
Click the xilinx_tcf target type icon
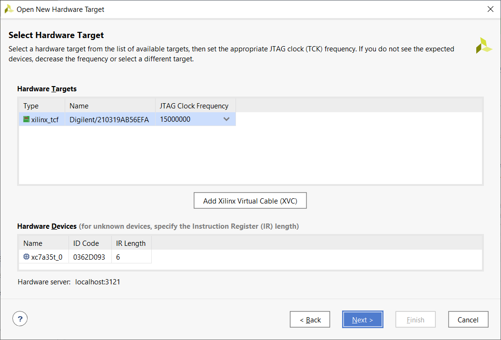[x=26, y=119]
